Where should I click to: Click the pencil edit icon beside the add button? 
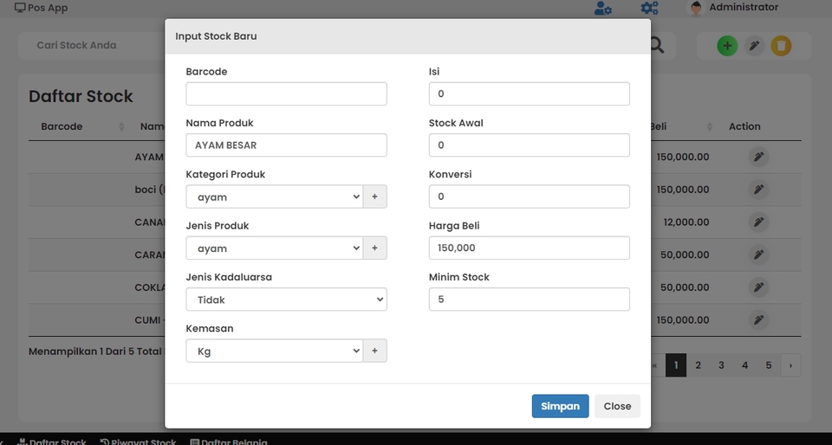click(754, 46)
